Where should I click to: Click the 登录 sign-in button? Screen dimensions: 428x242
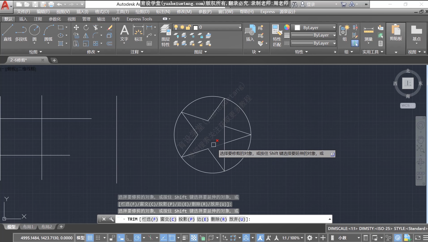308,4
